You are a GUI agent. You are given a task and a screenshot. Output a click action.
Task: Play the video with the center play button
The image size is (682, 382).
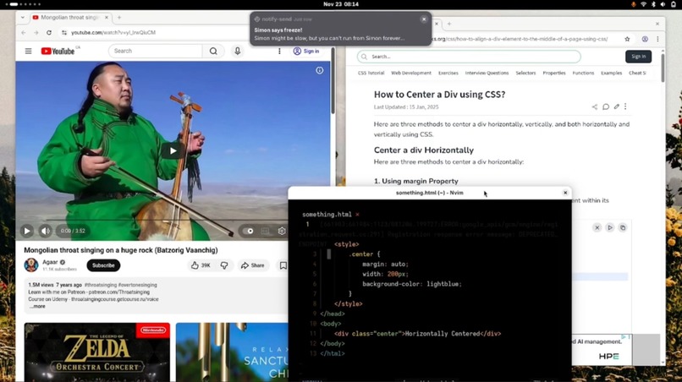click(x=173, y=150)
